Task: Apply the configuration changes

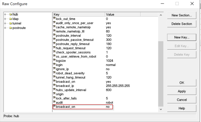Action: [182, 91]
